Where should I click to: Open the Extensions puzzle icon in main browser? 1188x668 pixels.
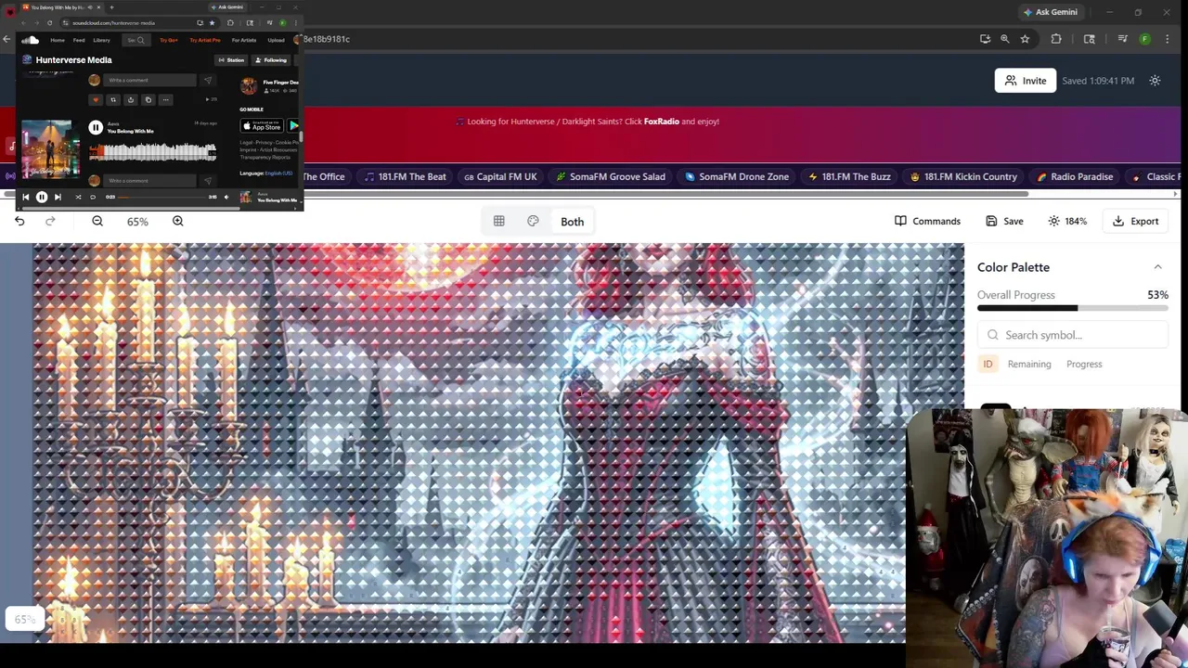click(x=1056, y=39)
